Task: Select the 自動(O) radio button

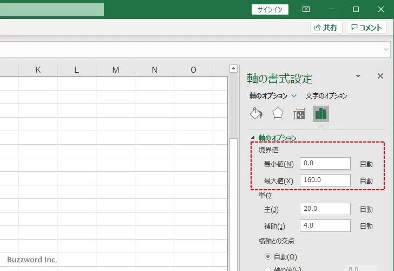Action: point(268,256)
